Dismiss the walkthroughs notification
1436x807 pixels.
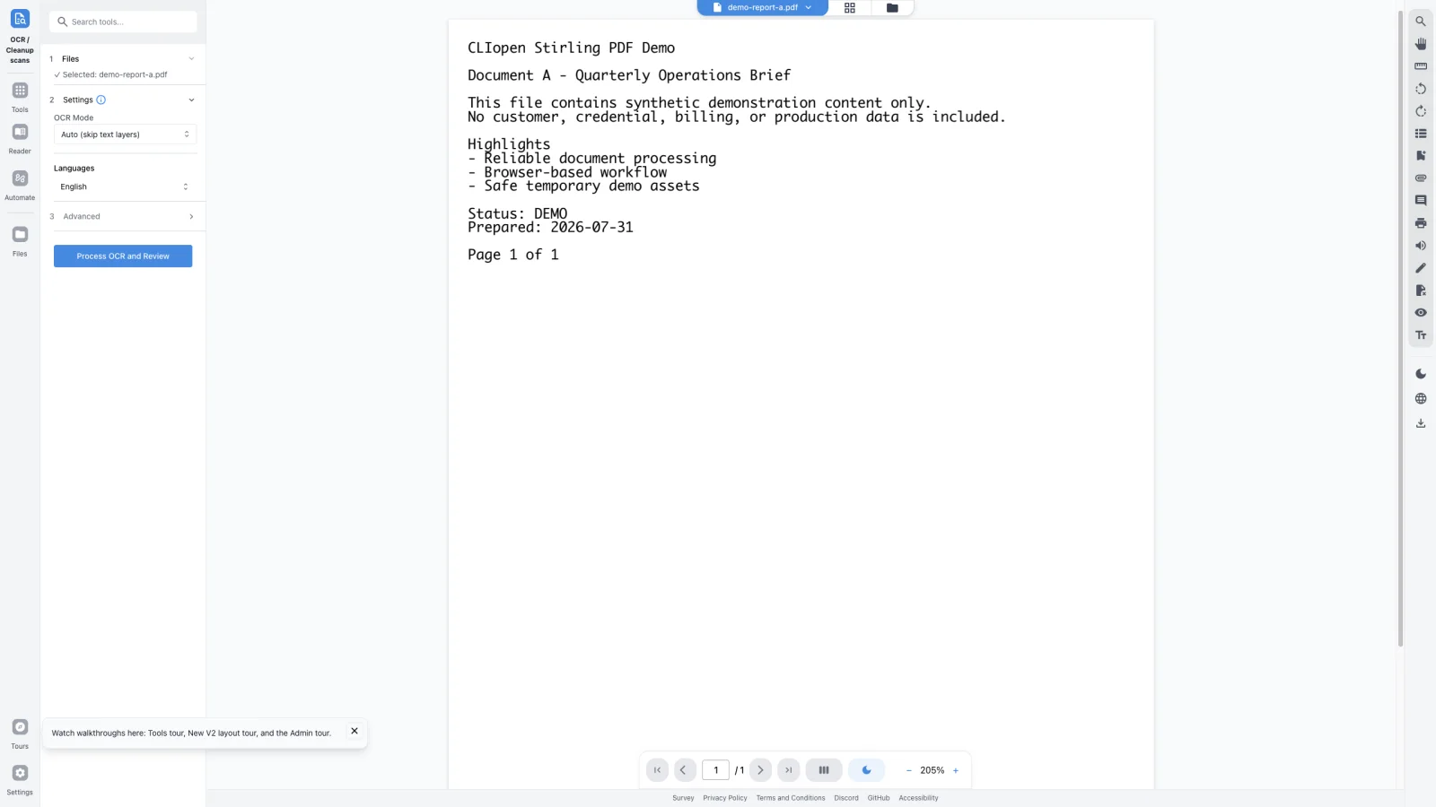click(x=355, y=731)
